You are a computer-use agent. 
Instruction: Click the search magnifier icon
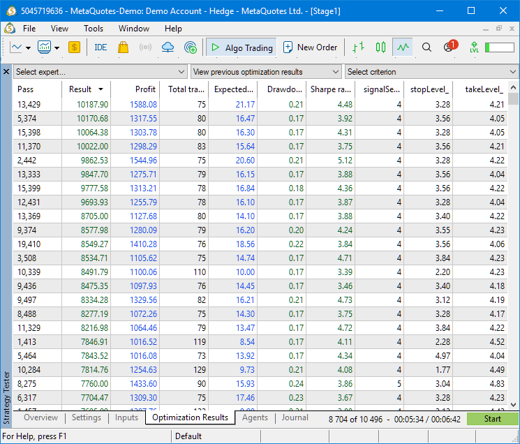[x=427, y=47]
